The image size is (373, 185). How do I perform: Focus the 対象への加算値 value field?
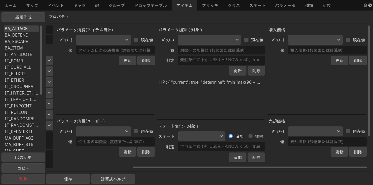tap(221, 50)
